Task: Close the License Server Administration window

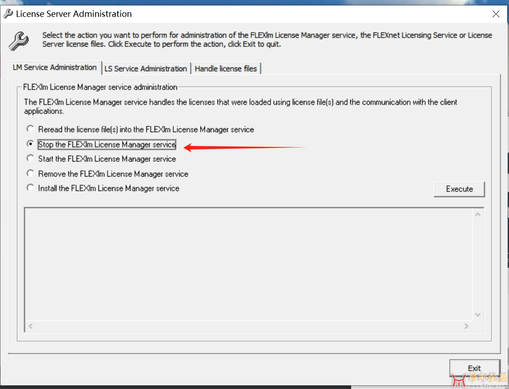Action: point(496,14)
